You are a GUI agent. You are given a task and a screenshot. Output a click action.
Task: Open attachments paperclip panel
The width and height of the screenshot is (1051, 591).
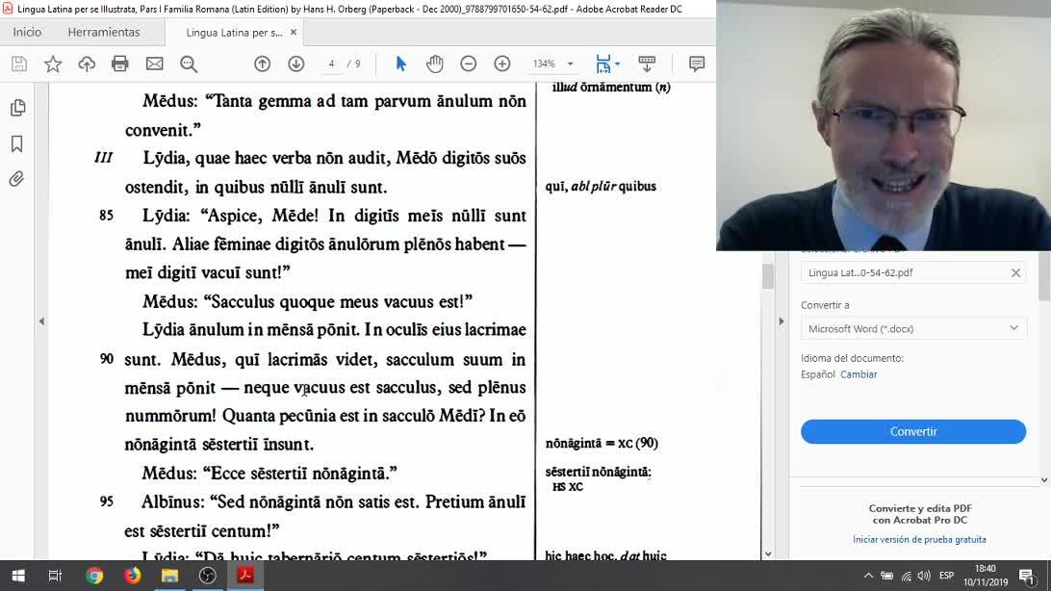17,179
